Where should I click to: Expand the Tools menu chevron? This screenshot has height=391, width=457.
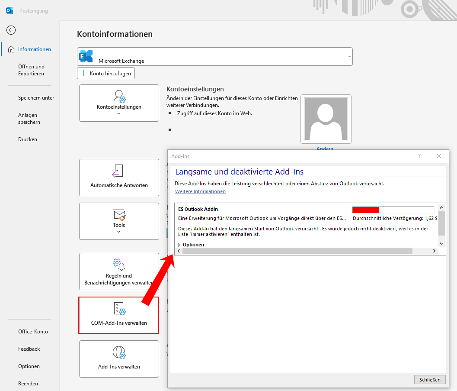pyautogui.click(x=118, y=232)
